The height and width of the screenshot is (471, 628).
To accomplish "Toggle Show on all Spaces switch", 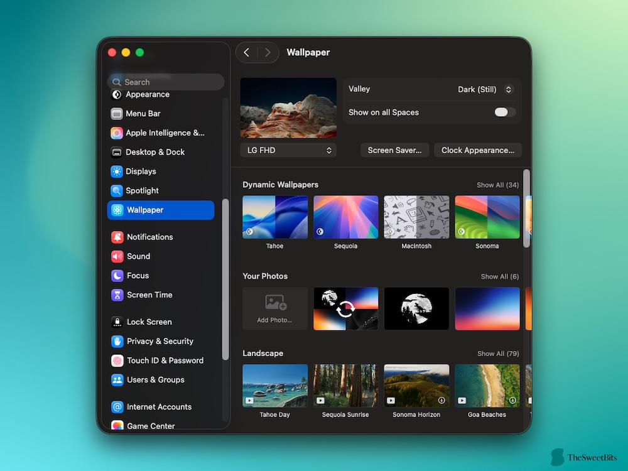I will click(x=504, y=112).
